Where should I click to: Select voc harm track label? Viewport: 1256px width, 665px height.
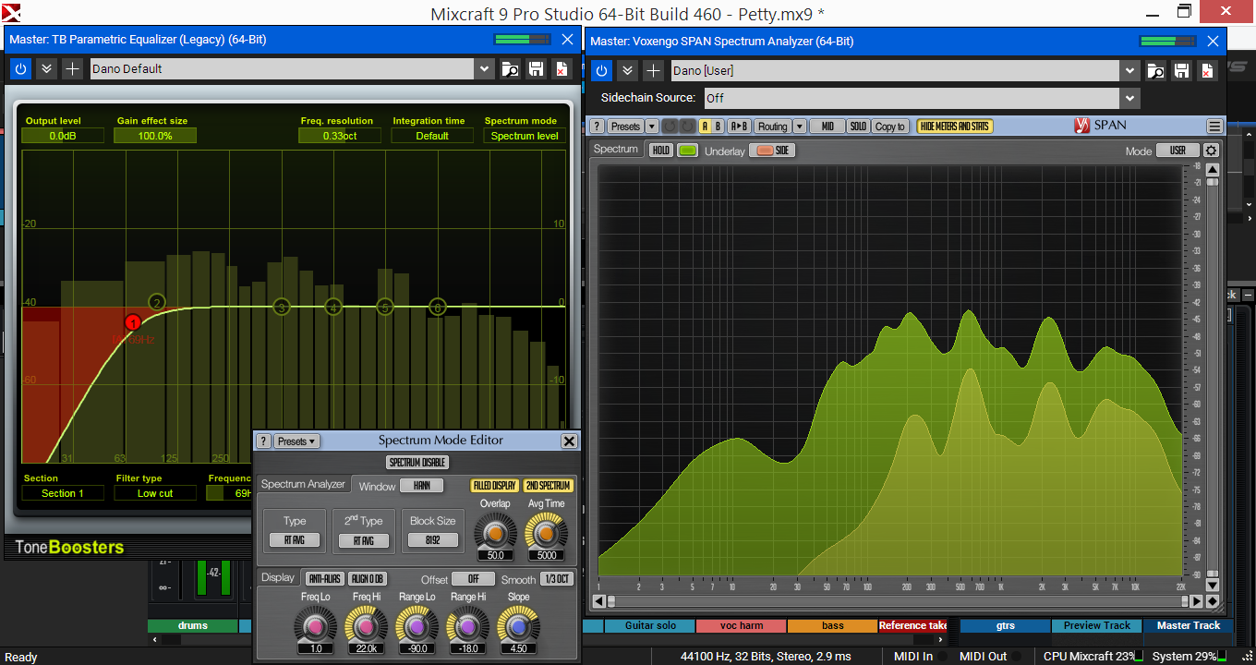click(x=742, y=626)
